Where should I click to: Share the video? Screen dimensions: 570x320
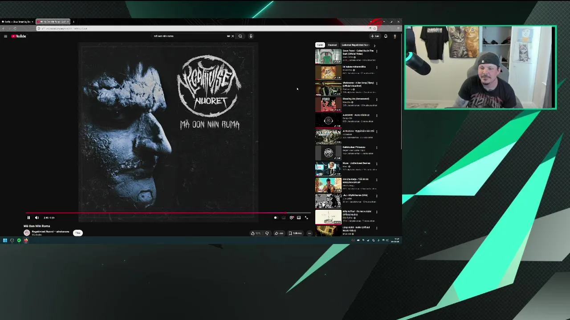coord(279,233)
